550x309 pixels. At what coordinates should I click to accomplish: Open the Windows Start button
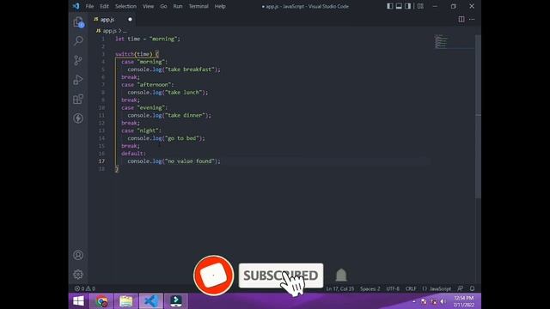coord(78,301)
